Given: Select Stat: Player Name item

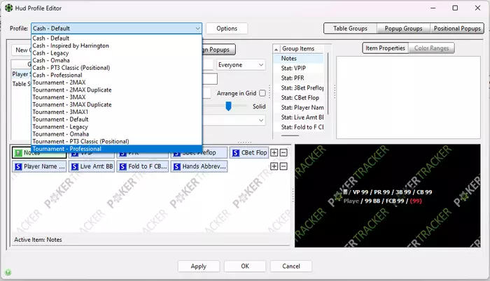Looking at the screenshot, I should point(298,108).
